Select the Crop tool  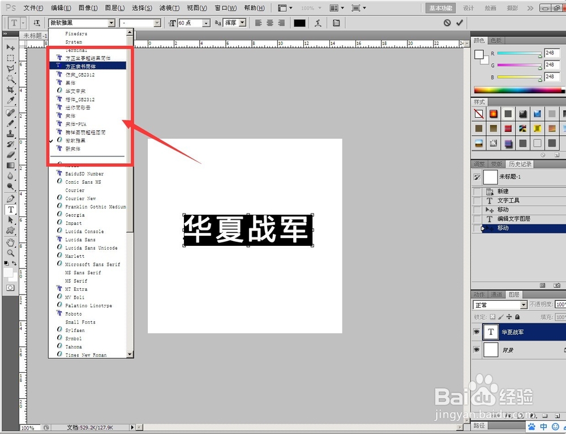pos(10,90)
